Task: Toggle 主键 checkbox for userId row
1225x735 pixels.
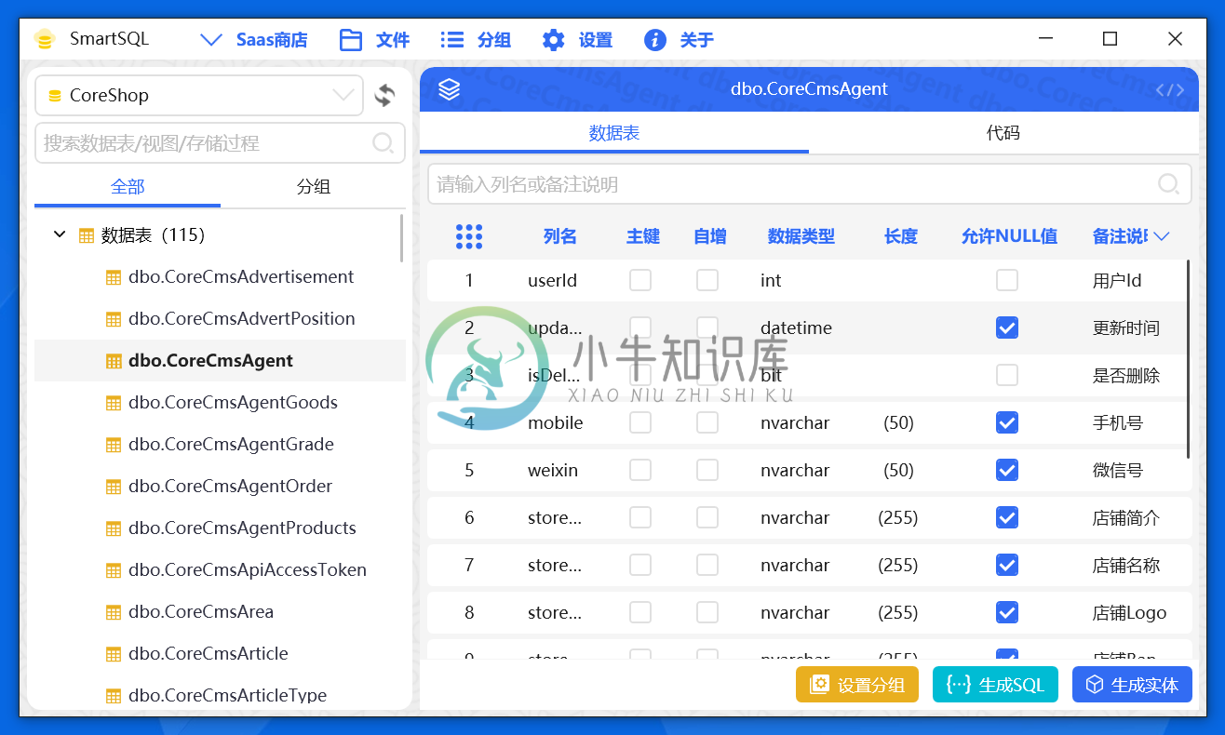Action: coord(640,280)
